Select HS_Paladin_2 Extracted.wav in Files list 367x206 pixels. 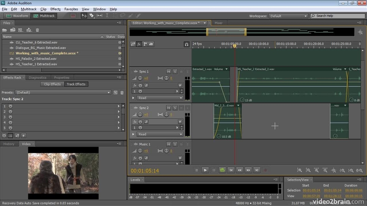tap(36, 58)
